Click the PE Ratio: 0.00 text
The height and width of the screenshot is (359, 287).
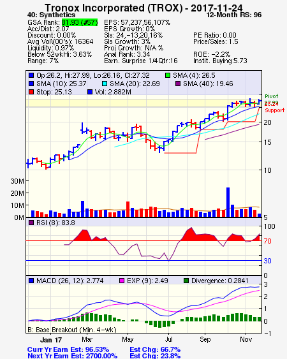(215, 35)
